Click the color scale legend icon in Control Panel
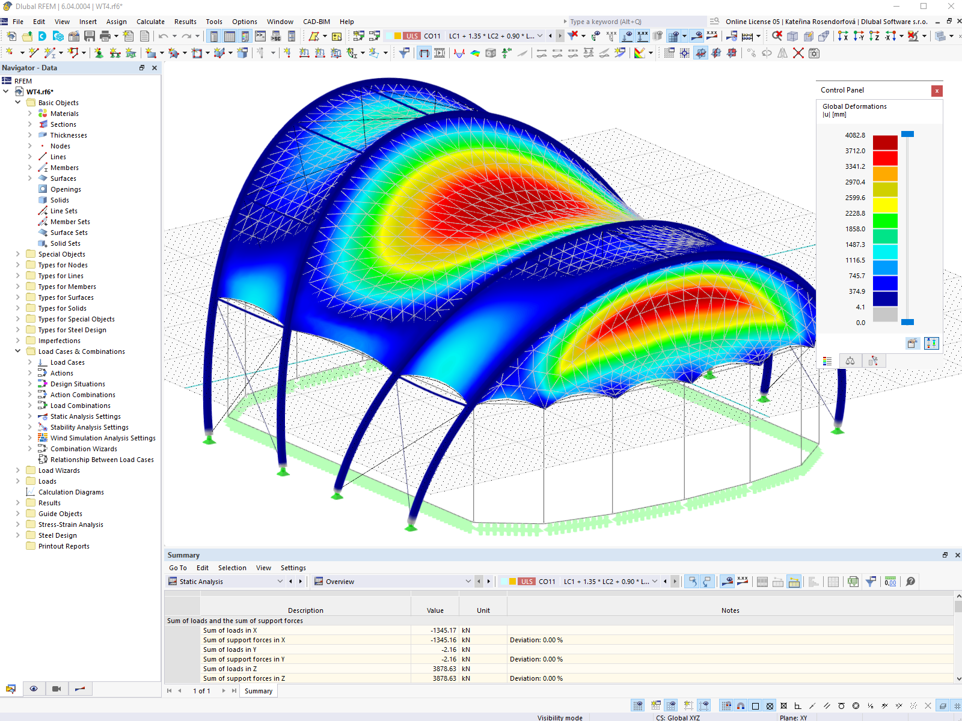Screen dimensions: 962x721 [x=827, y=360]
